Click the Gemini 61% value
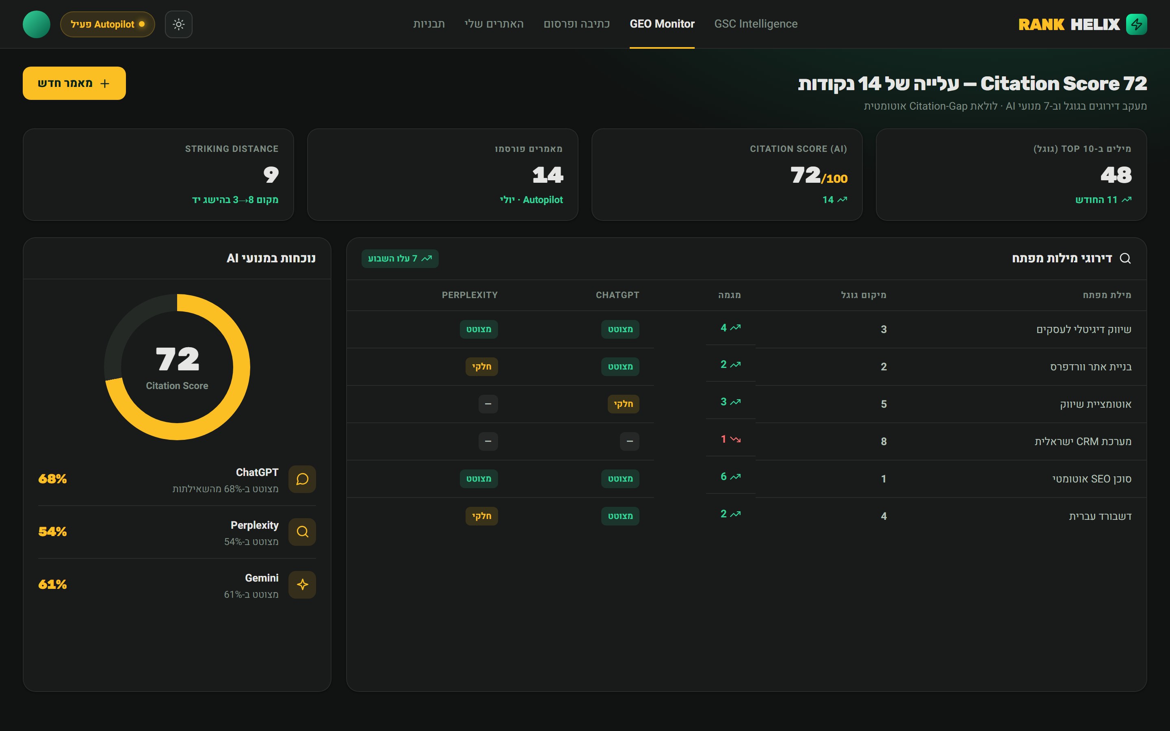 coord(53,584)
